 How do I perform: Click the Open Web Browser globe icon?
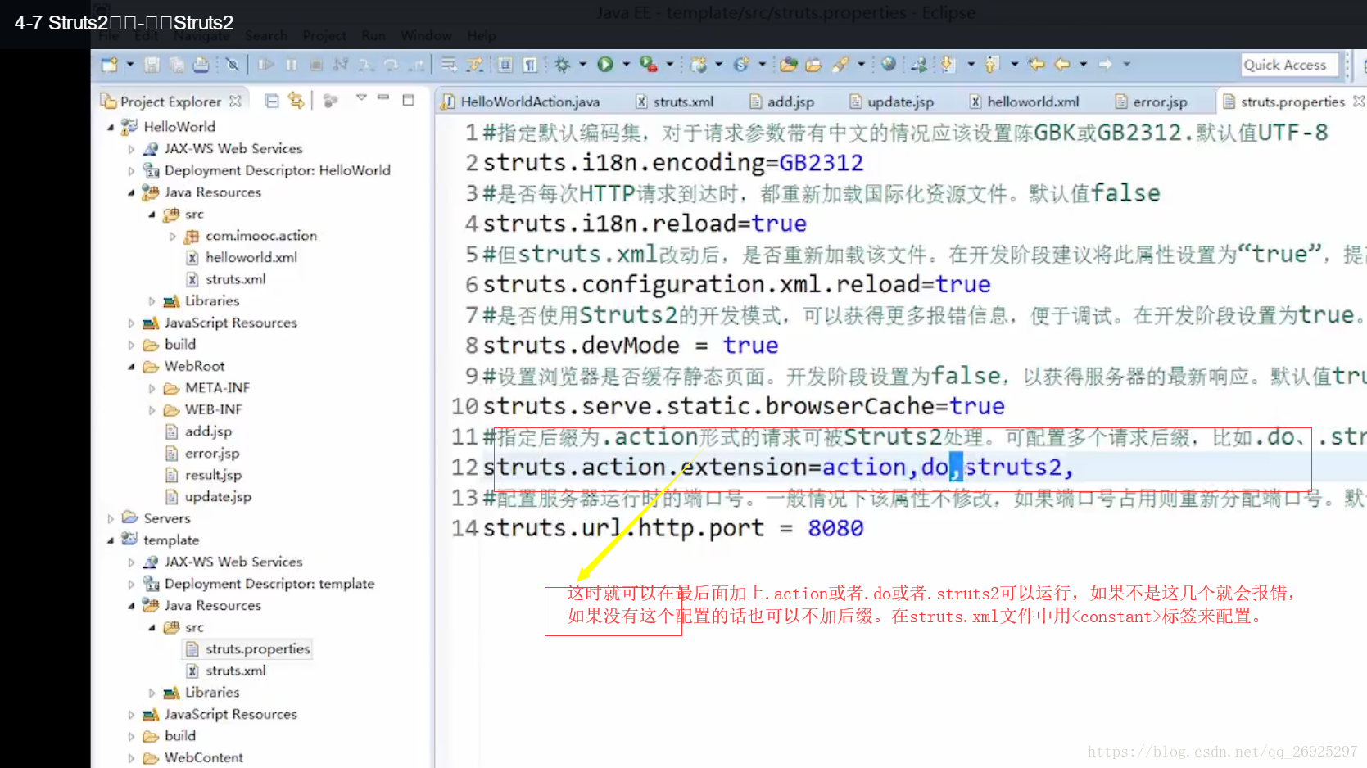[889, 64]
